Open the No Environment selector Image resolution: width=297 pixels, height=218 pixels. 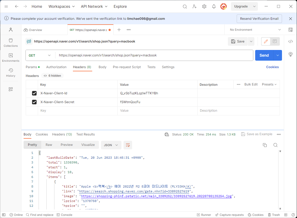pyautogui.click(x=255, y=30)
